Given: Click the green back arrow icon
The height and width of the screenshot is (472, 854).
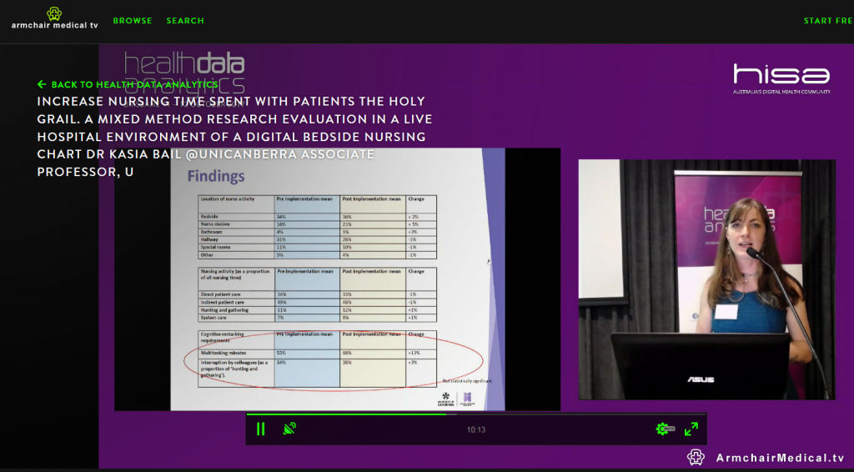Looking at the screenshot, I should [x=42, y=84].
